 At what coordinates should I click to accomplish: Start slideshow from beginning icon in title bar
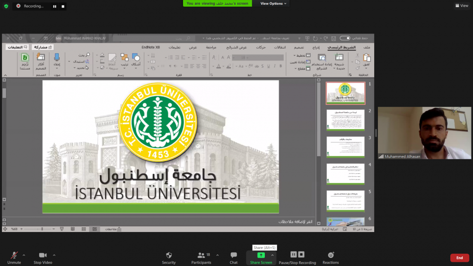click(x=307, y=38)
